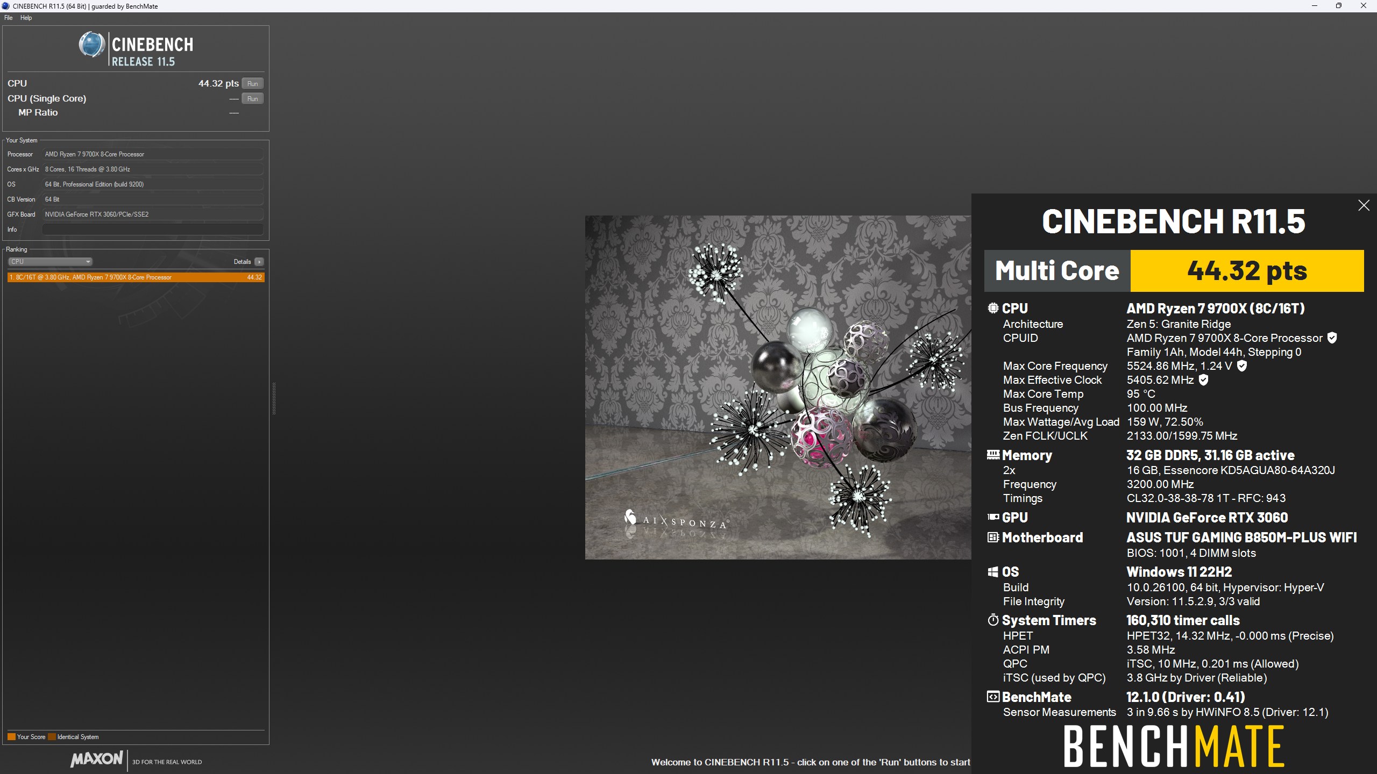Click the CB Version 64 Bit field
This screenshot has height=774, width=1377.
point(153,199)
